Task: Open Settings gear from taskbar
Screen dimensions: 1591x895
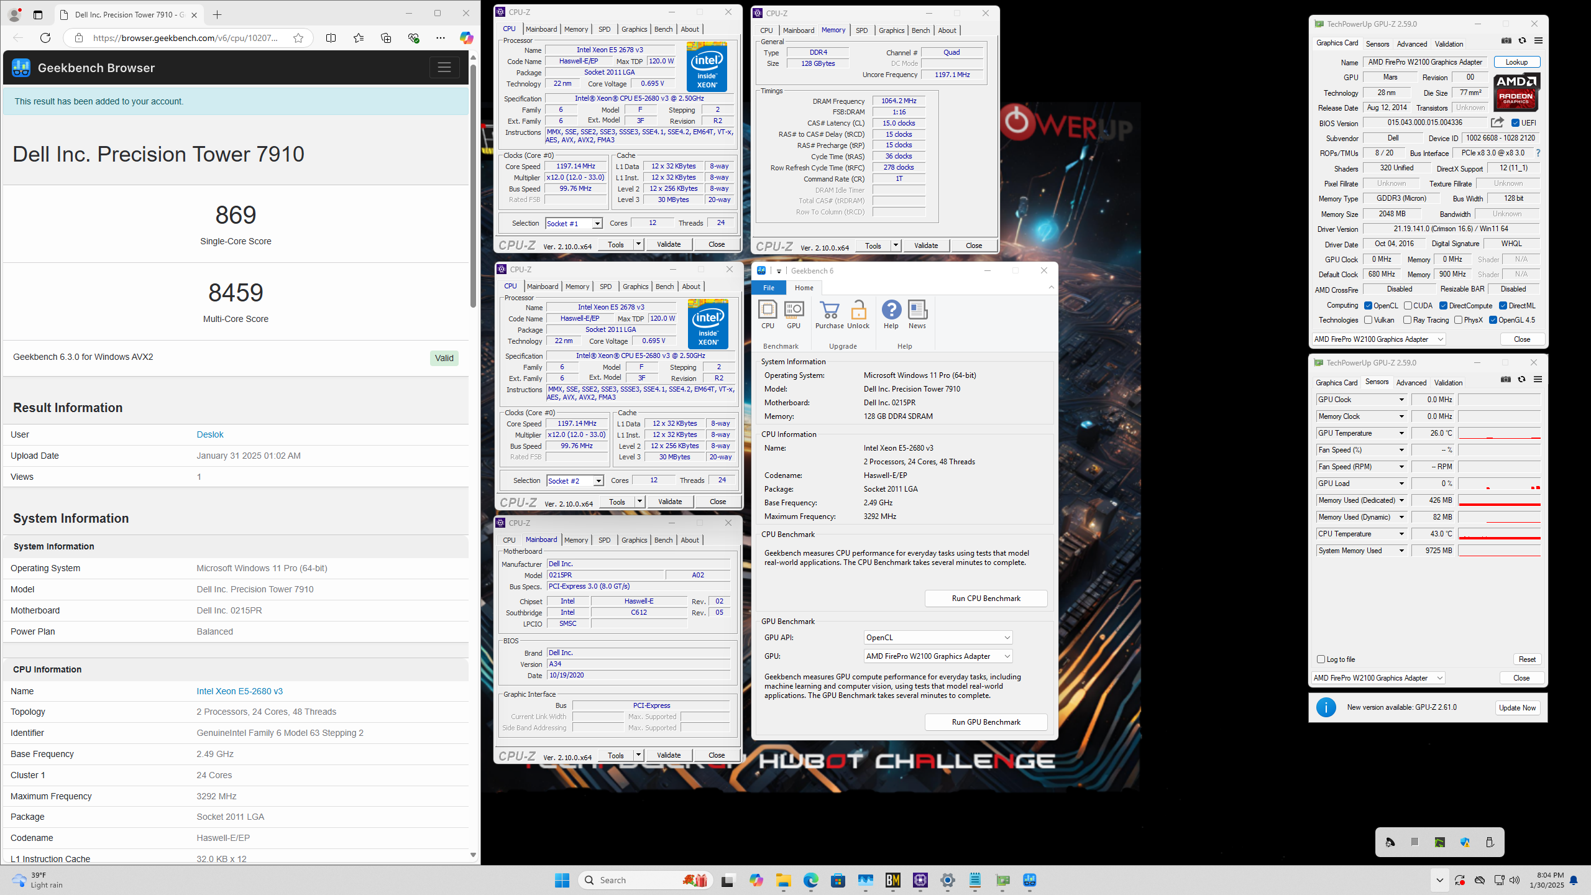Action: click(948, 880)
